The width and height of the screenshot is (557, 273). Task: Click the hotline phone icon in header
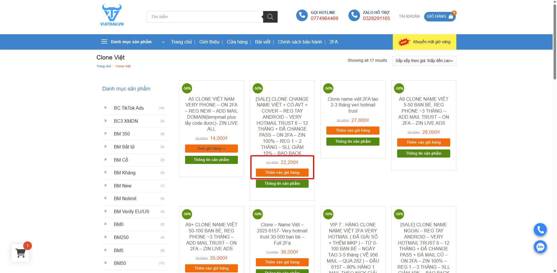click(x=302, y=15)
